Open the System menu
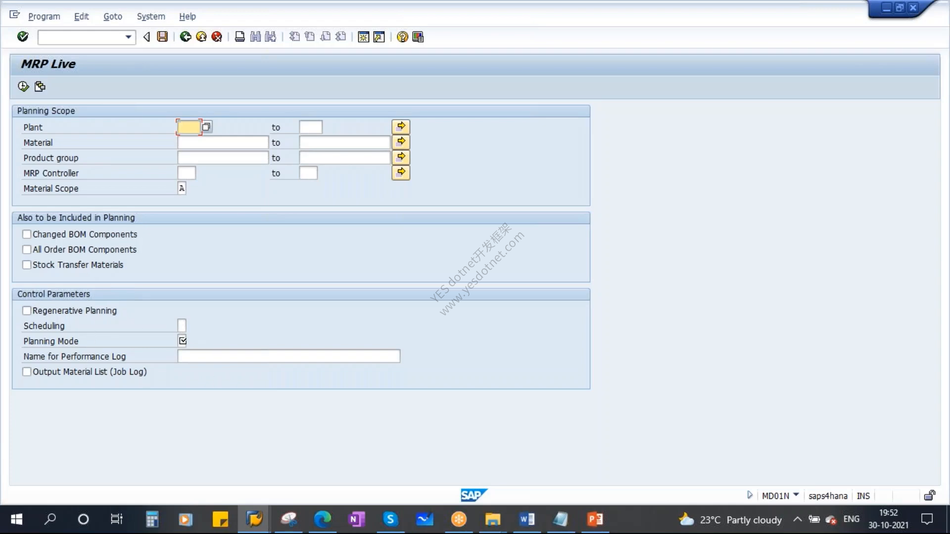Viewport: 950px width, 534px height. [x=151, y=16]
